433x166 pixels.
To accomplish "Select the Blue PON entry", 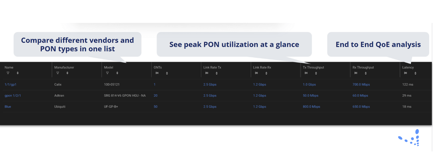I will [8, 107].
